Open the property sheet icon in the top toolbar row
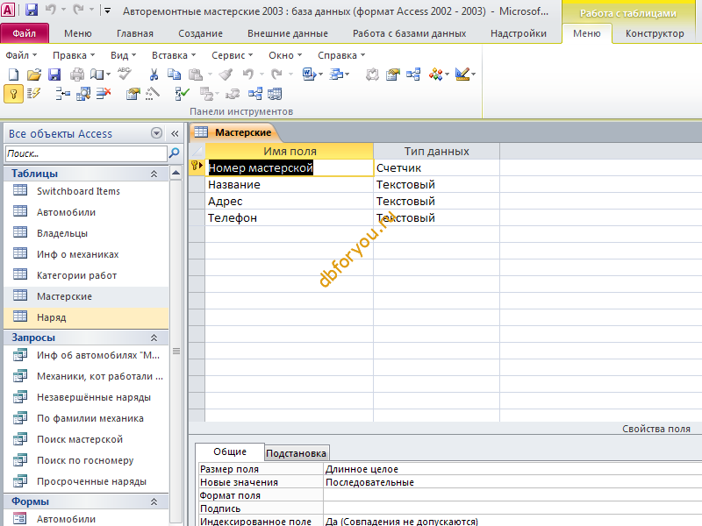This screenshot has width=702, height=526. (x=392, y=75)
